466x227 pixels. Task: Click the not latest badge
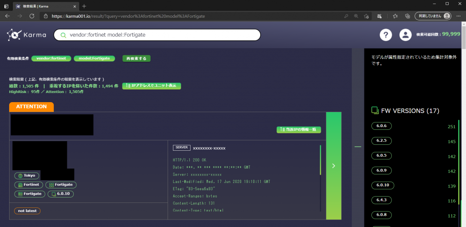(x=27, y=211)
